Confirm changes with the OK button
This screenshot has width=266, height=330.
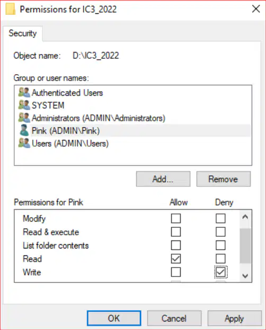(114, 318)
